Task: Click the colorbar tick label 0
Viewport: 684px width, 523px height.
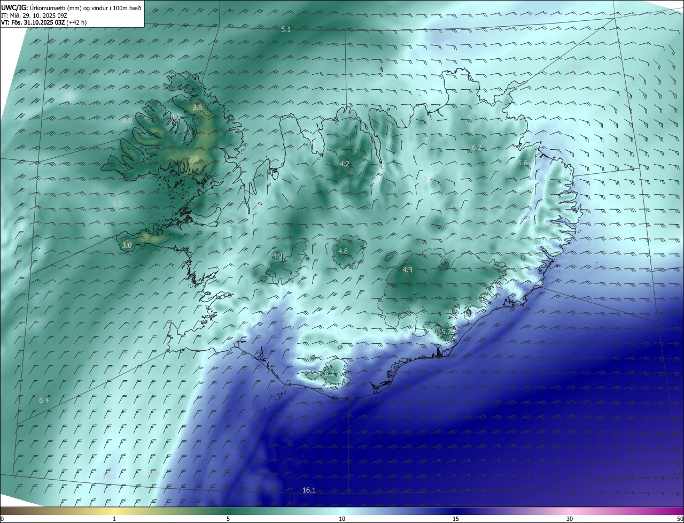Action: coord(2,519)
